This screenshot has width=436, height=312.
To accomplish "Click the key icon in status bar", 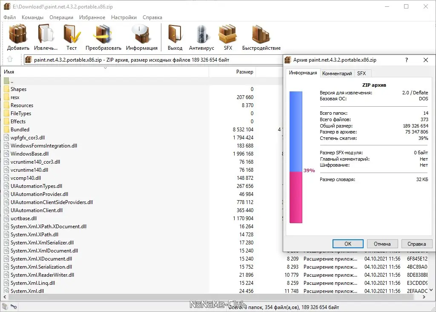I will (14, 306).
